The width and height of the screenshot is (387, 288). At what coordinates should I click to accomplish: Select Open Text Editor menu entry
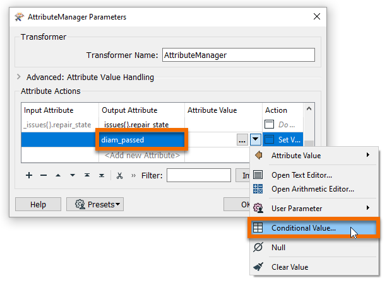coord(302,175)
